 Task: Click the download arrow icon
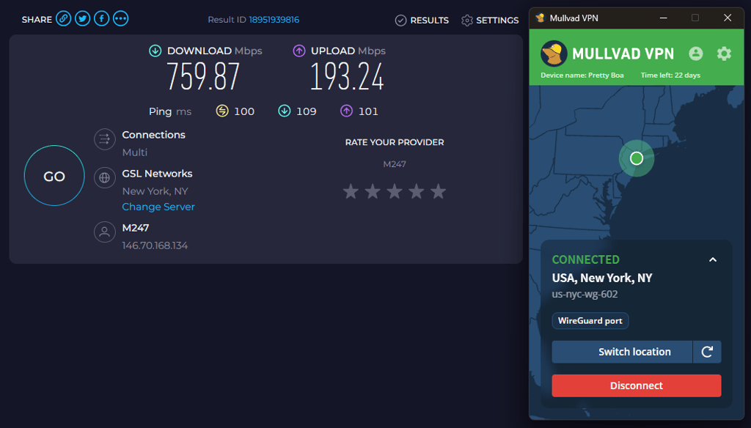coord(155,51)
